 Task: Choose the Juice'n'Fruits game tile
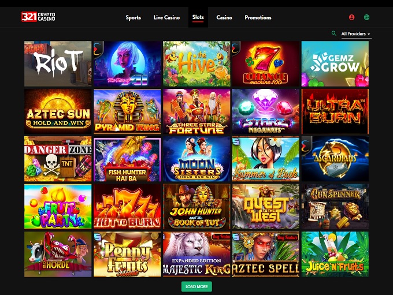coord(335,254)
